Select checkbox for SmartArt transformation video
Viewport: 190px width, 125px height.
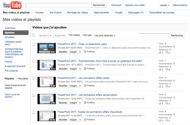[x=34, y=61]
